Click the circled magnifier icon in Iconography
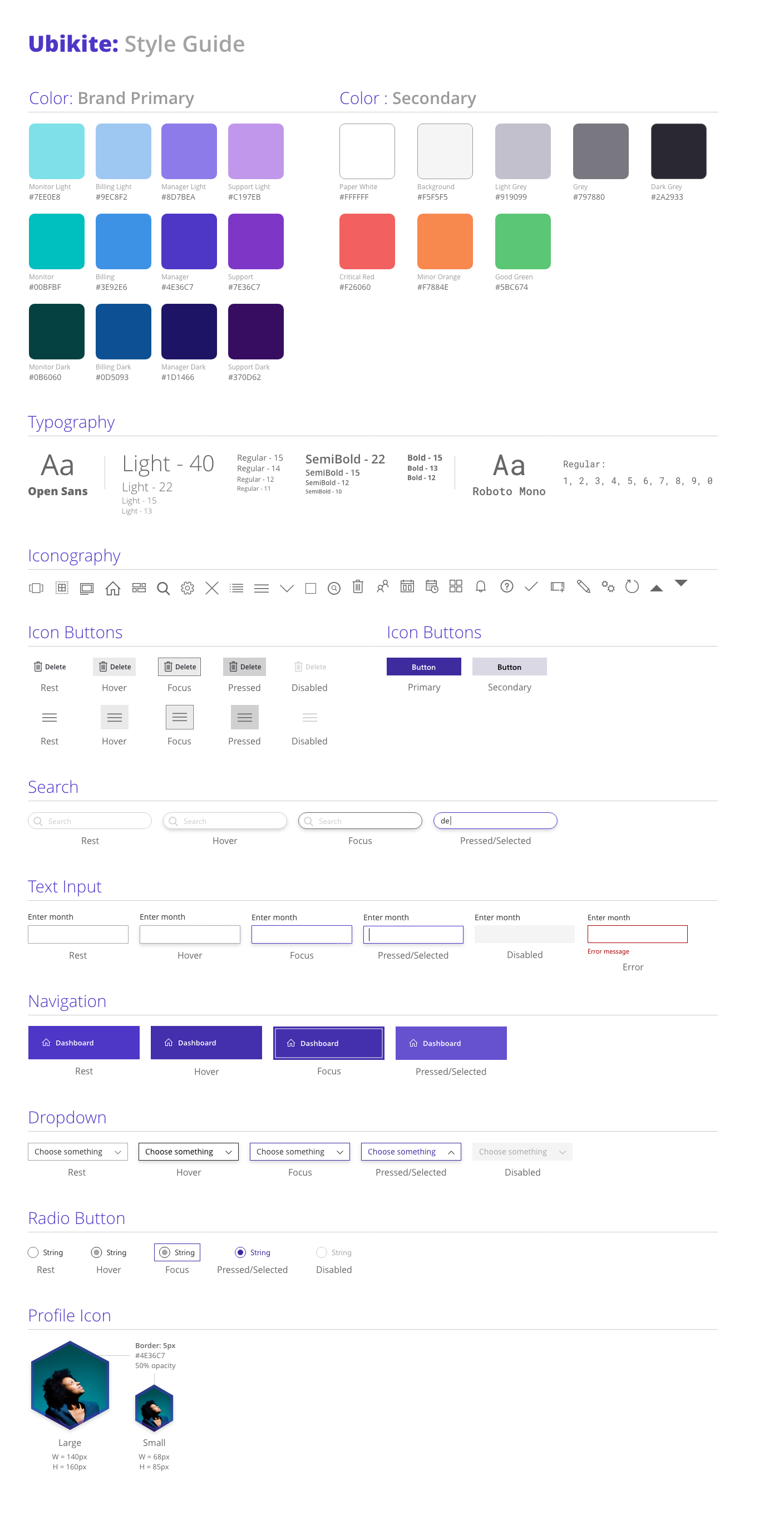The height and width of the screenshot is (1520, 779). (334, 588)
